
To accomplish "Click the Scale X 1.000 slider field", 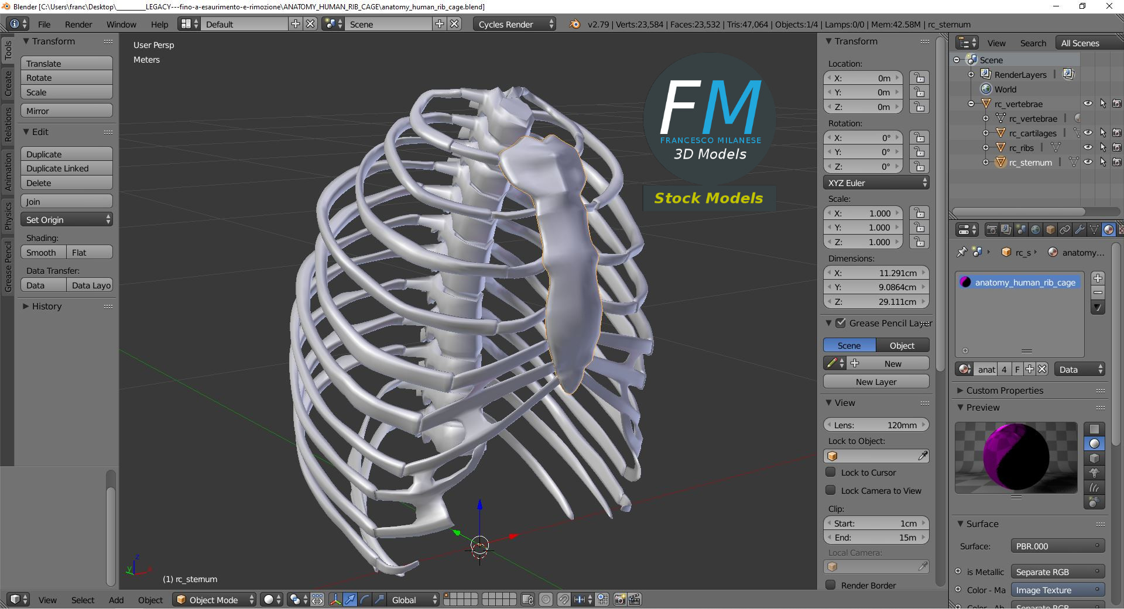I will [x=863, y=213].
